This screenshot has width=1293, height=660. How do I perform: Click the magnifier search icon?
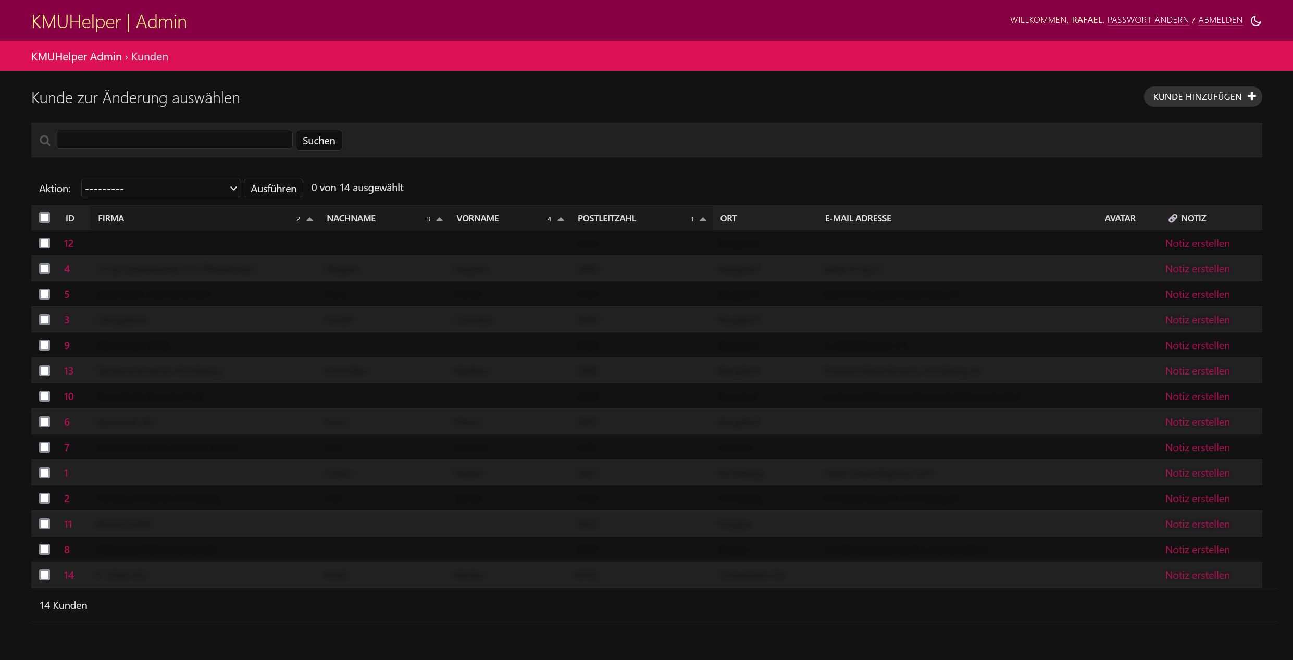pos(45,141)
